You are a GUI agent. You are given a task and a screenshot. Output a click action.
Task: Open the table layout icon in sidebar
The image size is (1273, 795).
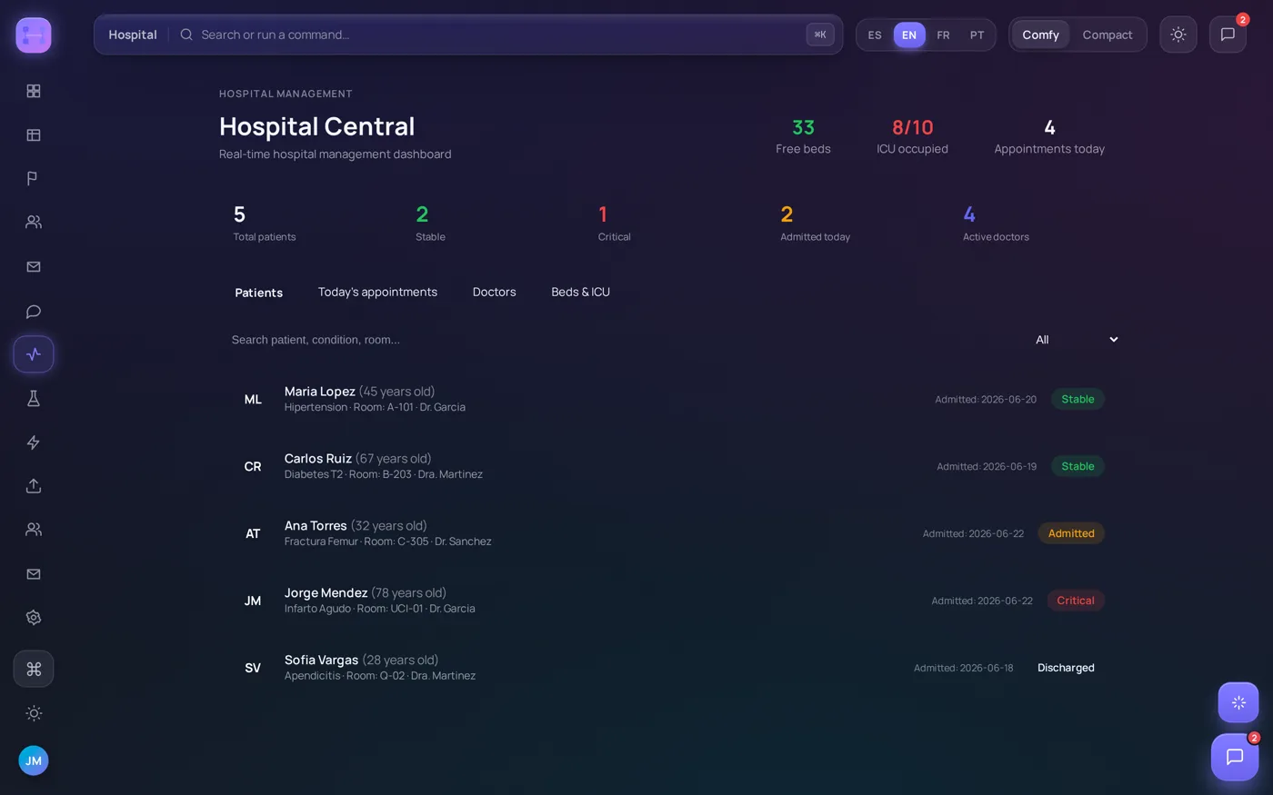coord(34,135)
